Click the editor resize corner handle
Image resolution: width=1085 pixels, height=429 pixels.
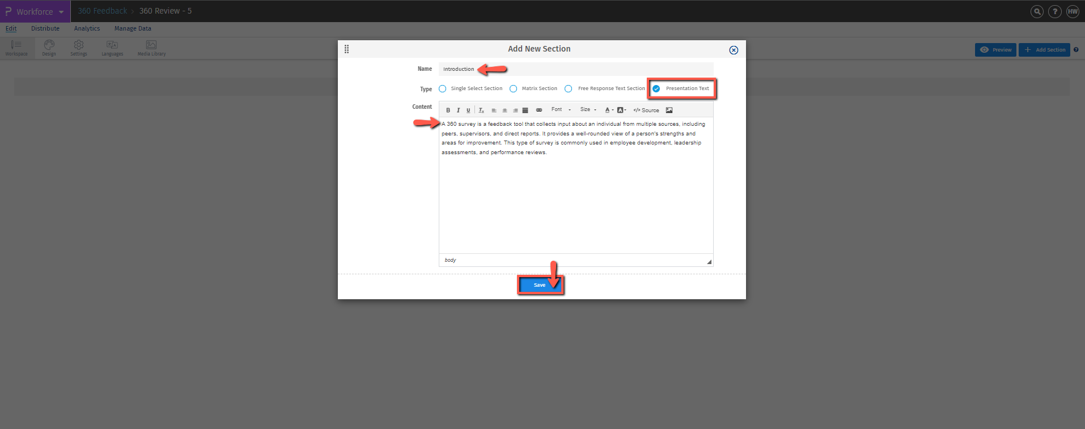point(709,262)
